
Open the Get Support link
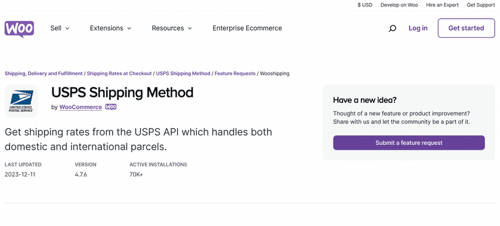(x=481, y=5)
